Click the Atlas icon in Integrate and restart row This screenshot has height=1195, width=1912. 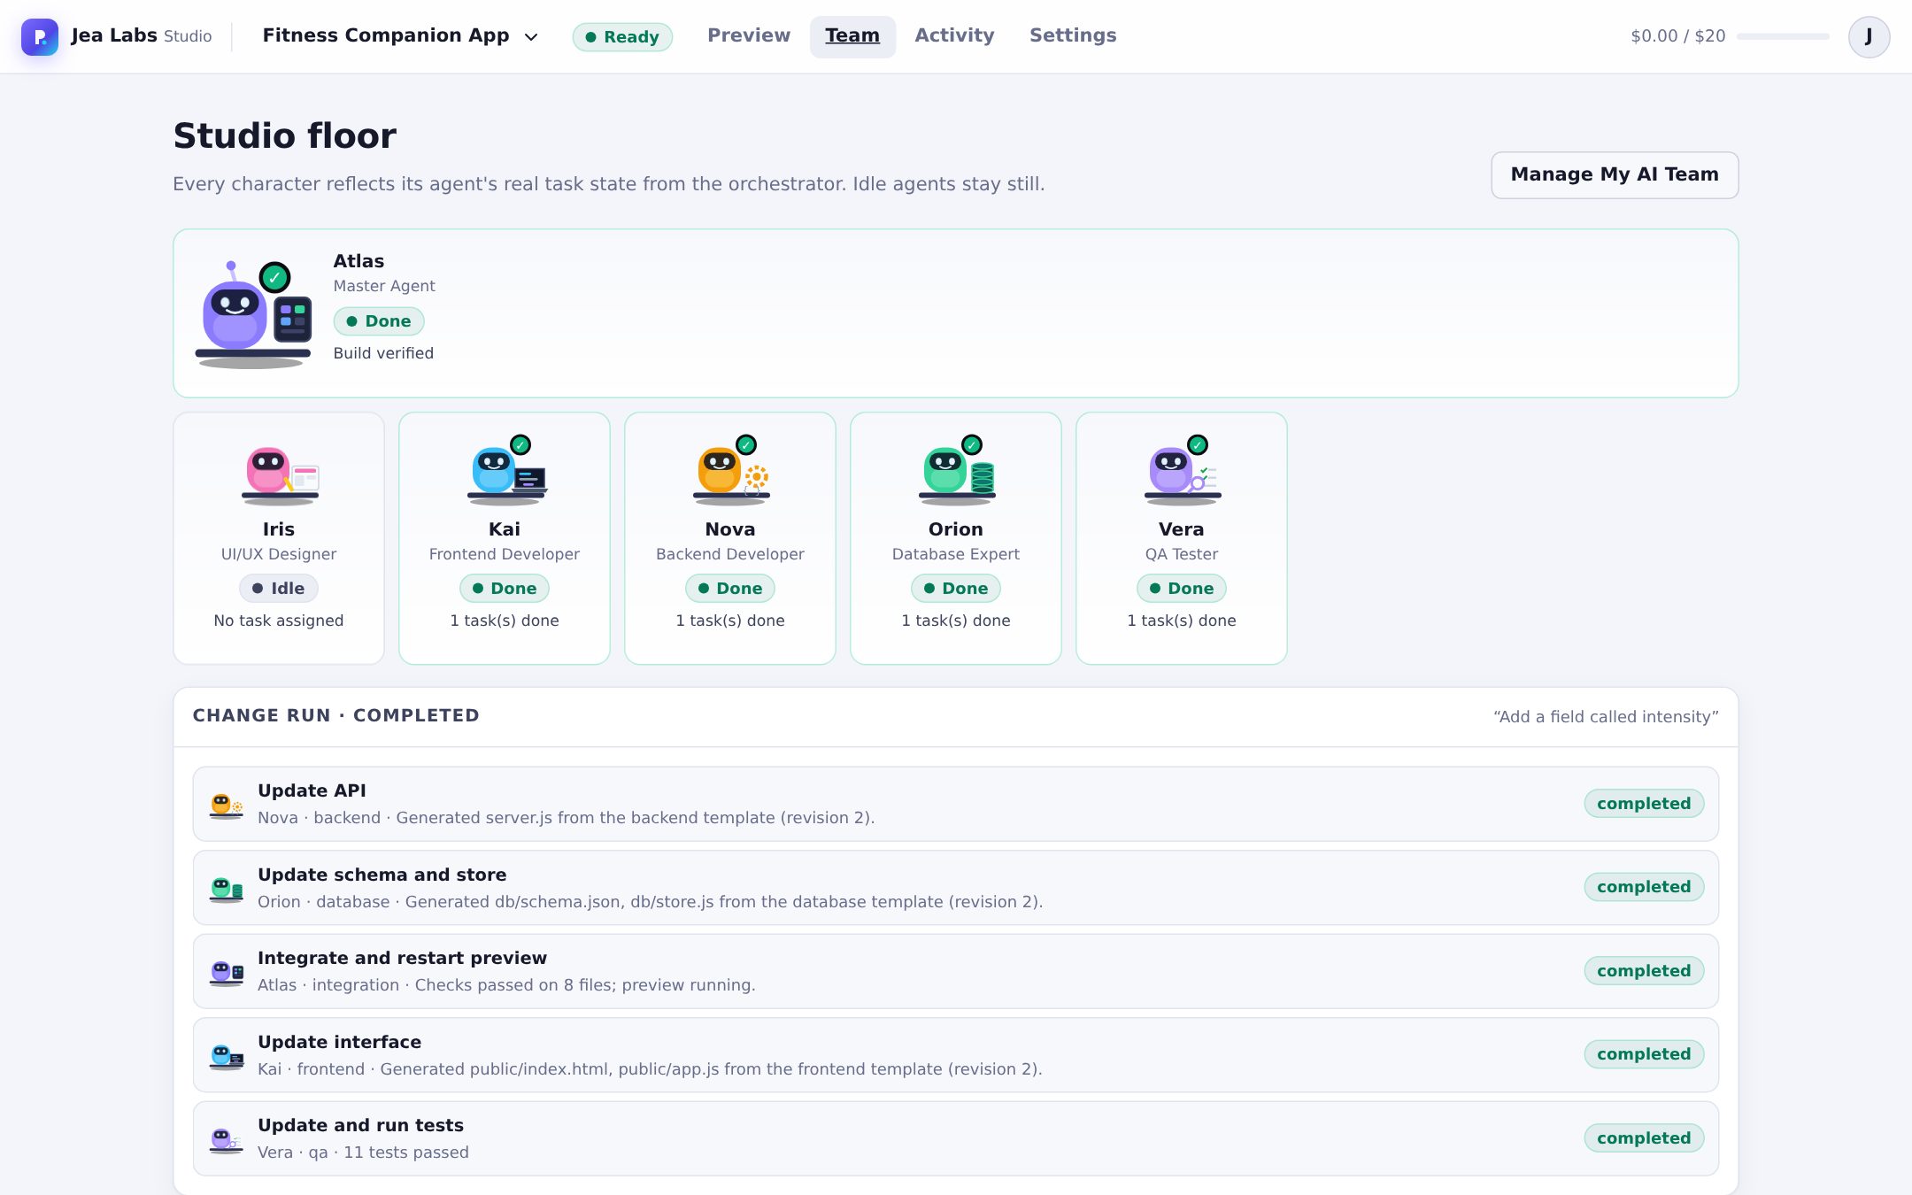pos(226,973)
